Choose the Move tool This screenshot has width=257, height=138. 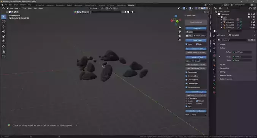pyautogui.click(x=4, y=27)
